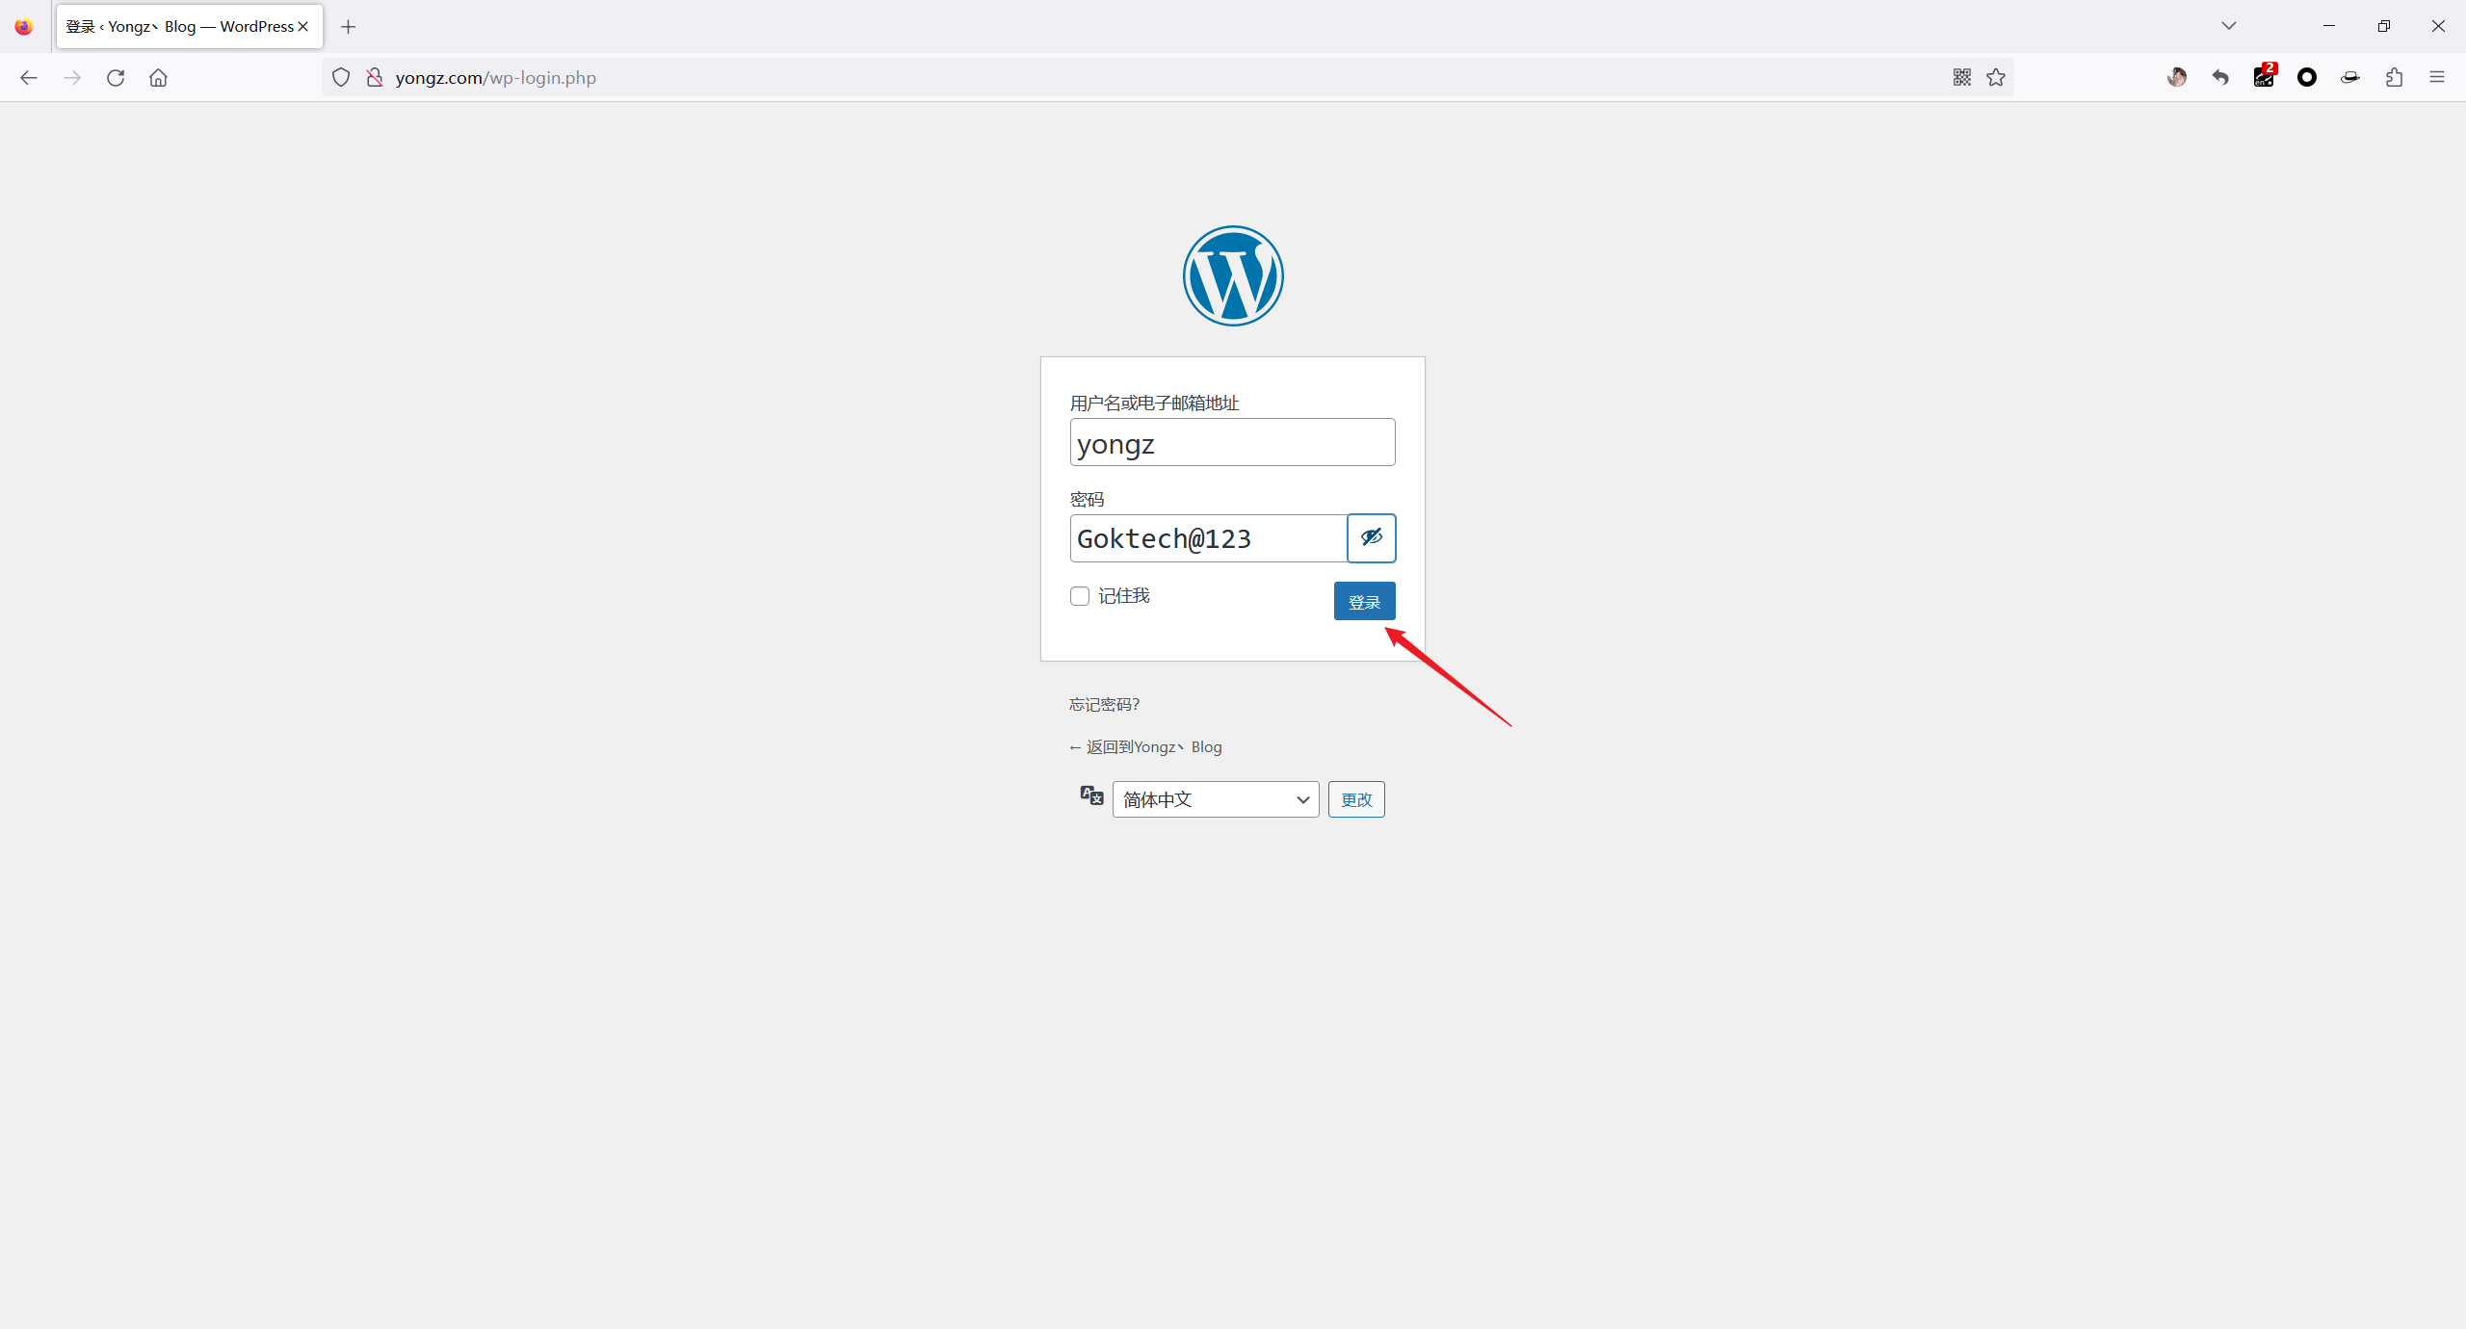Bookmark this page with the star
The image size is (2466, 1329).
[1996, 77]
